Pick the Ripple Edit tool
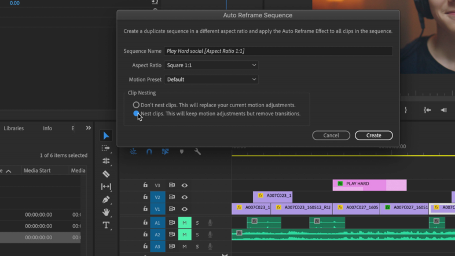The width and height of the screenshot is (455, 256). coord(106,161)
